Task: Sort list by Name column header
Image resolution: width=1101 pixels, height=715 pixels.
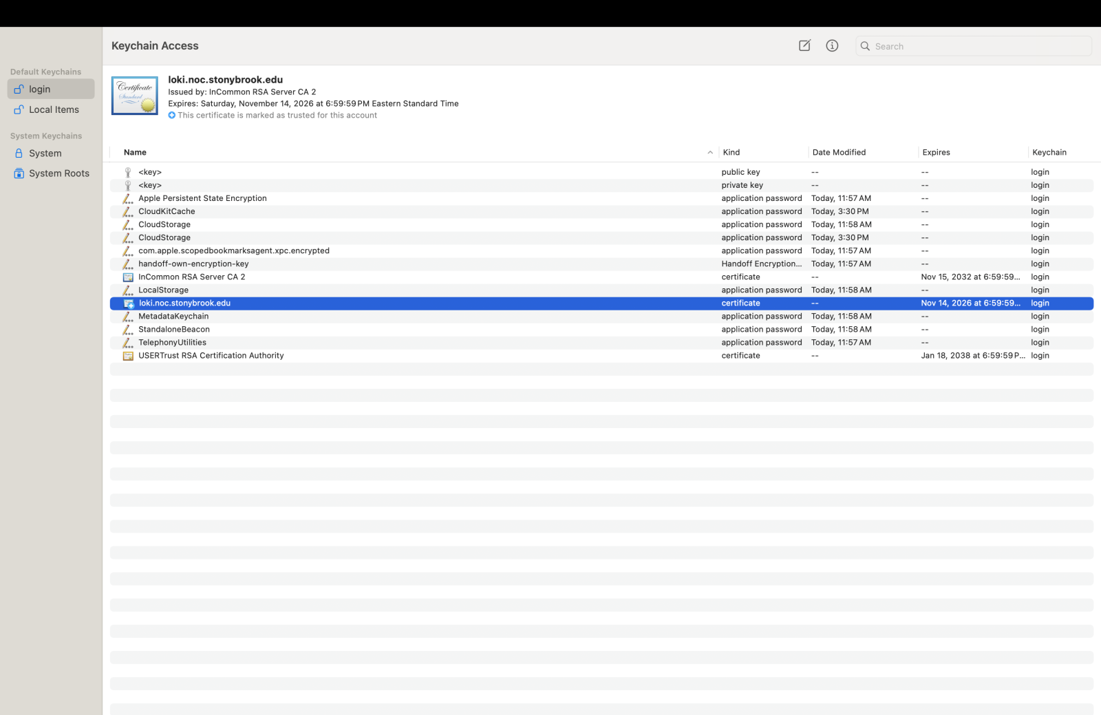Action: 135,152
